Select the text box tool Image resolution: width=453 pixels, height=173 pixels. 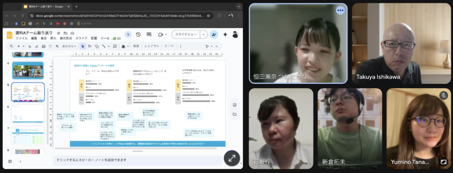[x=90, y=46]
